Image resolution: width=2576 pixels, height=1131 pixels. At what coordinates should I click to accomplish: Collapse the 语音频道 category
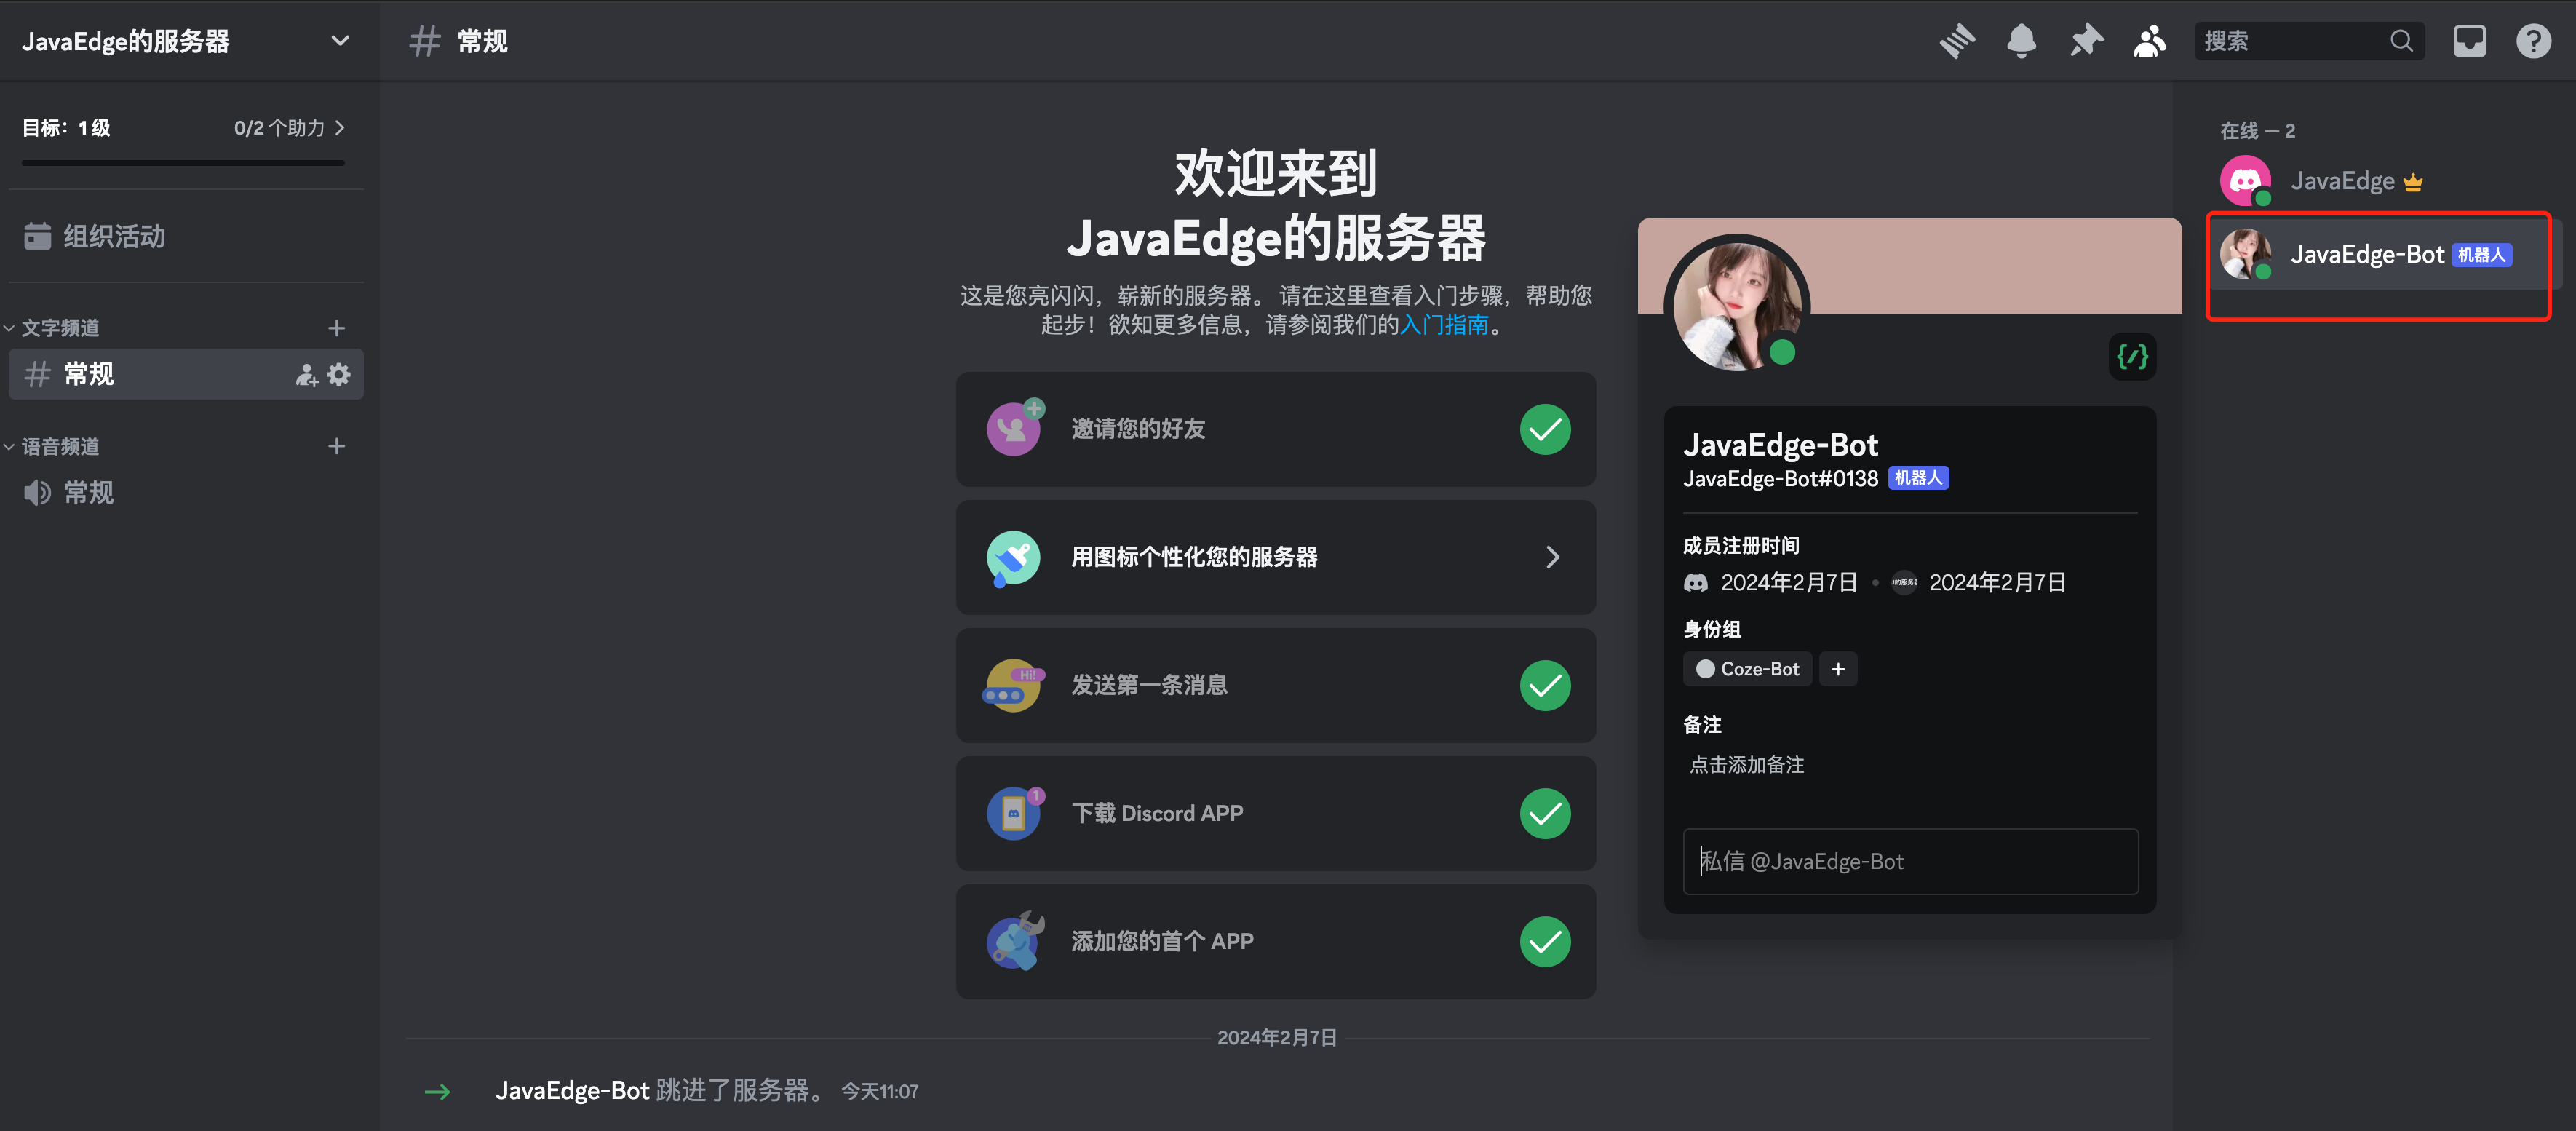point(60,447)
